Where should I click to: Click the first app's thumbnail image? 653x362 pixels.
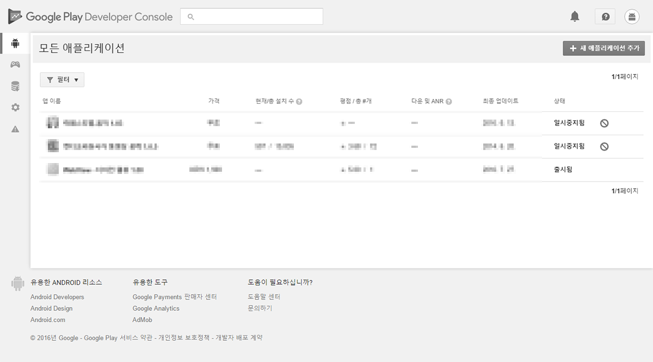coord(52,123)
